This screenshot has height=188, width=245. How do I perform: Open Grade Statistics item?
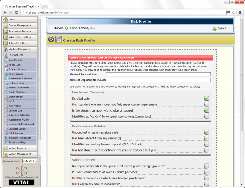coord(20,92)
